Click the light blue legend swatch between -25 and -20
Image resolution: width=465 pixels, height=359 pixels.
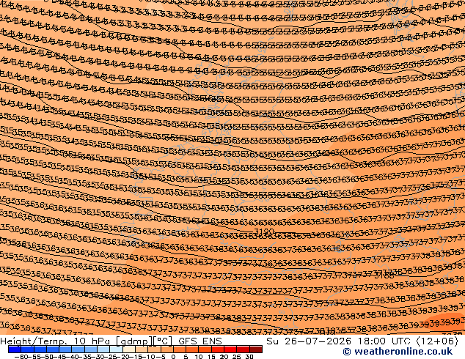pyautogui.click(x=116, y=349)
